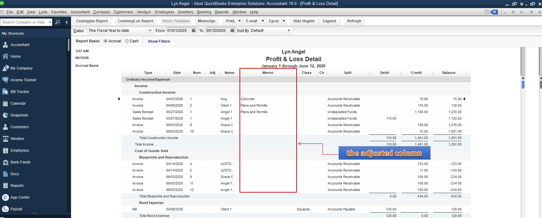The height and width of the screenshot is (218, 542).
Task: Open the File menu
Action: [10, 12]
